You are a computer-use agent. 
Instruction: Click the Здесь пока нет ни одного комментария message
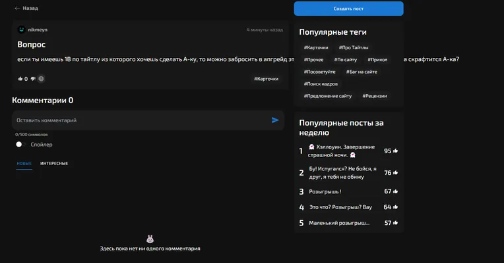coord(150,249)
